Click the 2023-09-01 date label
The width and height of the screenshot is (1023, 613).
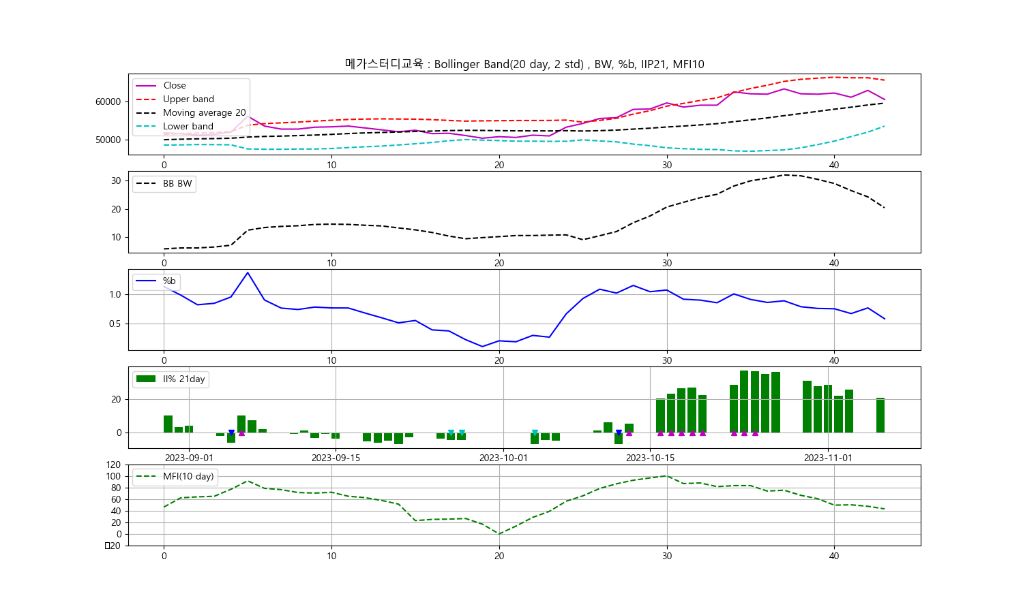(x=189, y=458)
